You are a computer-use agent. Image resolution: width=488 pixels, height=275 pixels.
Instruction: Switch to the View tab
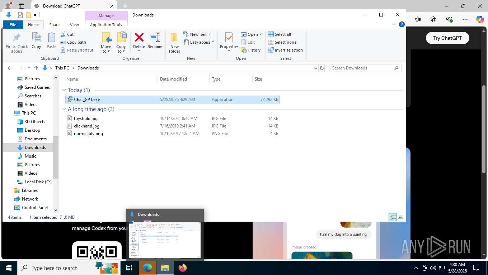coord(74,25)
